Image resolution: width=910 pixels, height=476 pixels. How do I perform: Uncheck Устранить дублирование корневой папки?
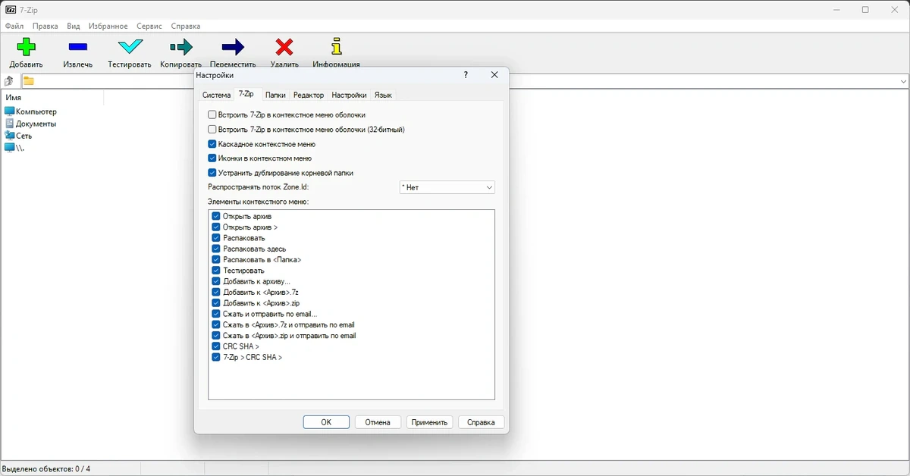pyautogui.click(x=212, y=173)
